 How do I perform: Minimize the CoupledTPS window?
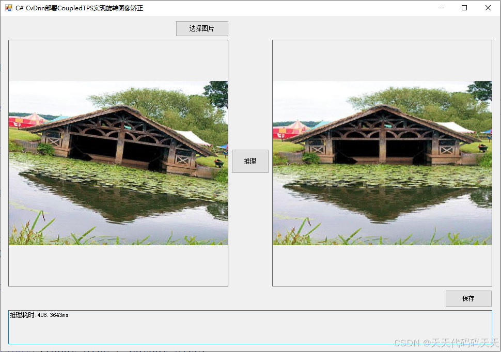(441, 8)
